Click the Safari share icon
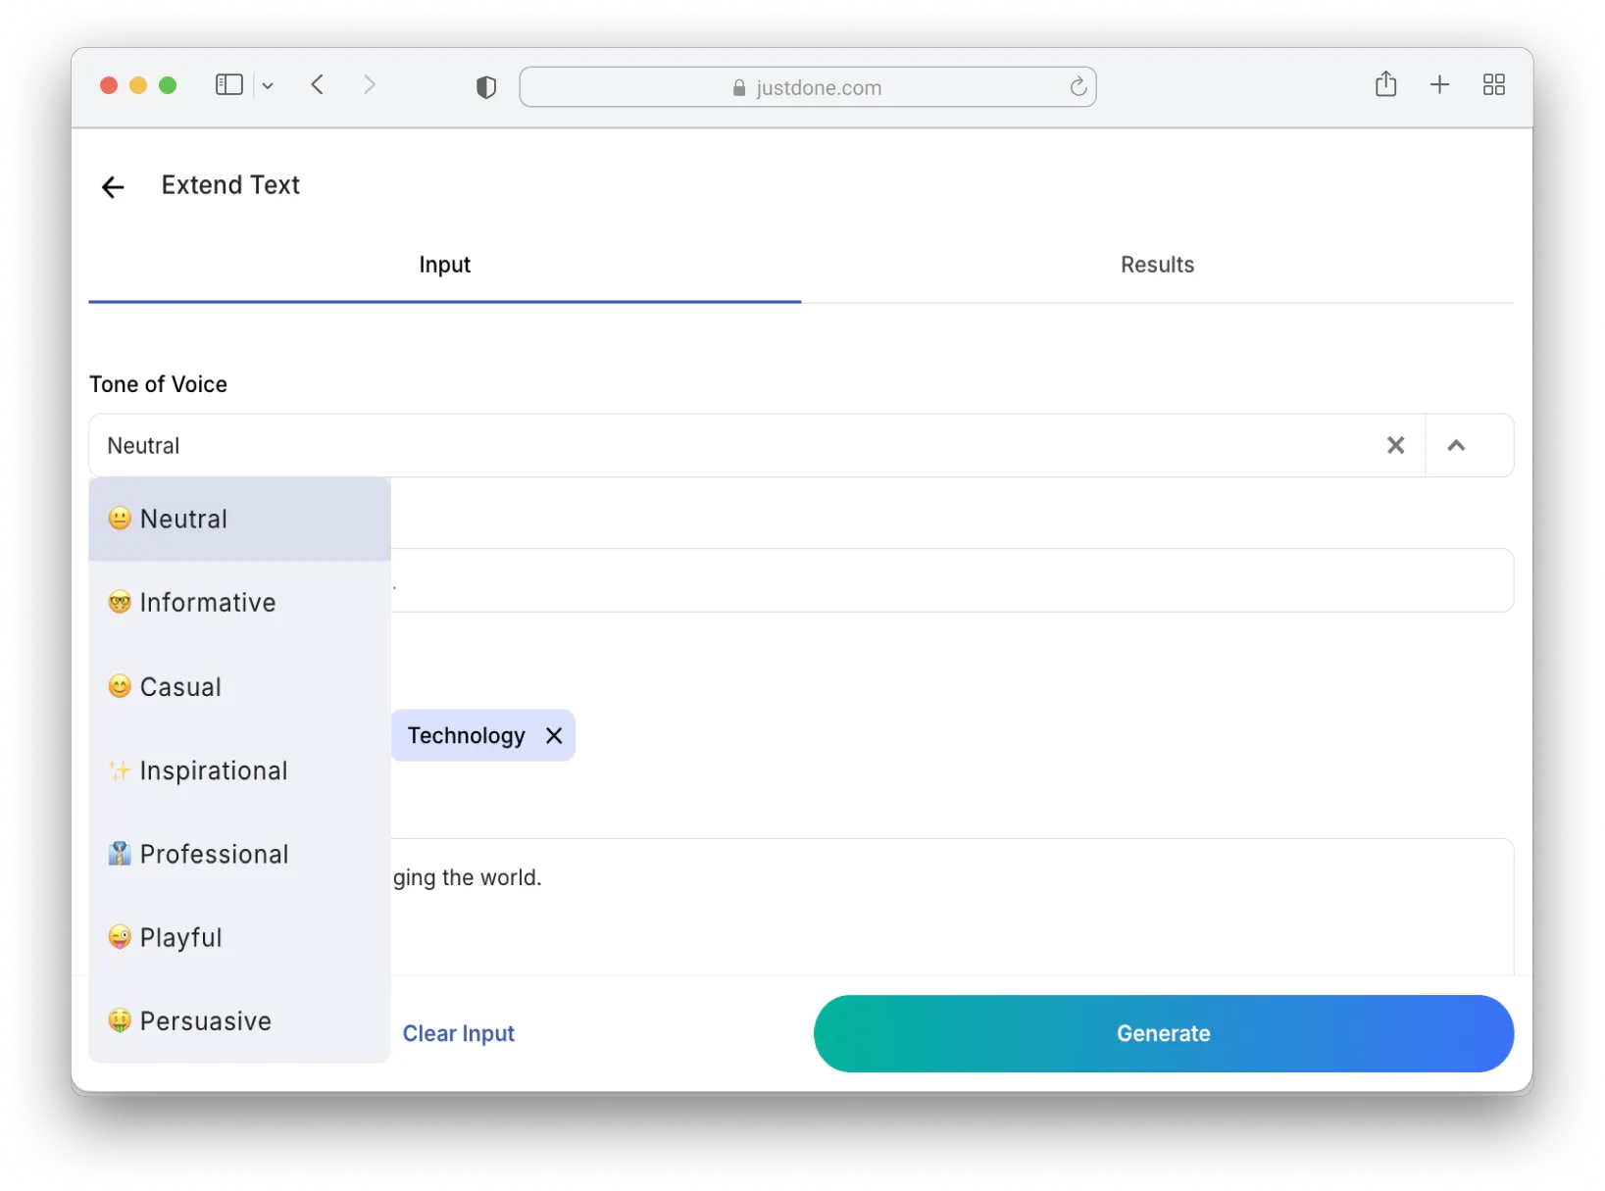This screenshot has width=1605, height=1191. [1384, 85]
